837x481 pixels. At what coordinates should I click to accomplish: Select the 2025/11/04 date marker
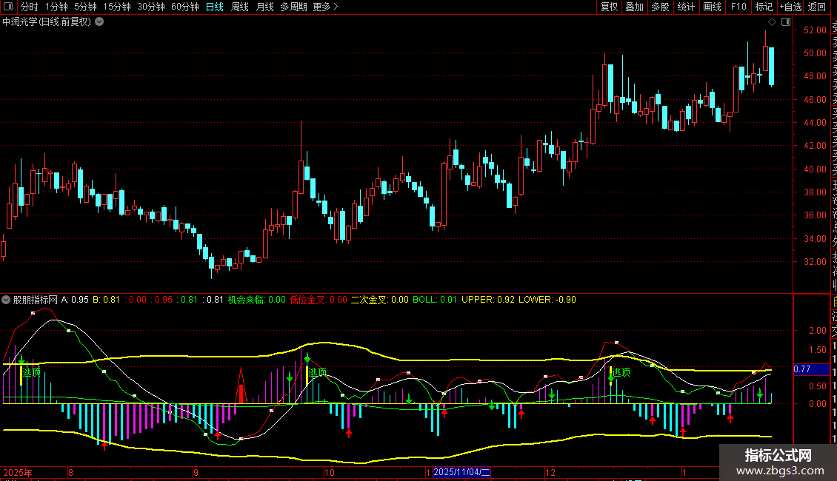click(x=461, y=472)
